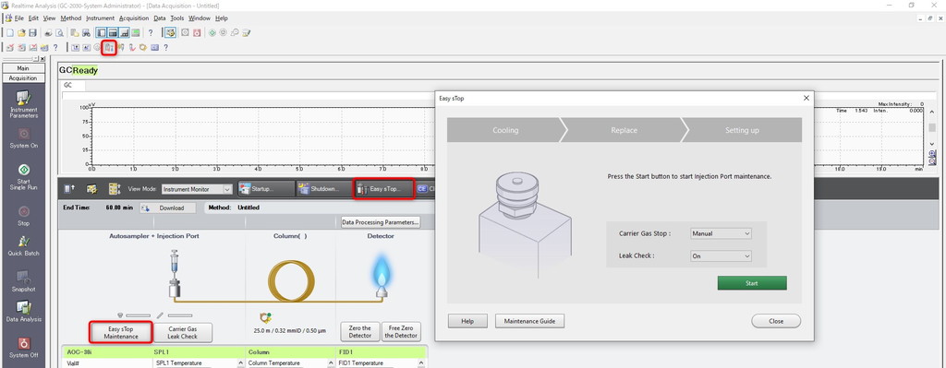Image resolution: width=946 pixels, height=368 pixels.
Task: Click the red-highlighted Easy sTop toolbar icon
Action: point(109,47)
